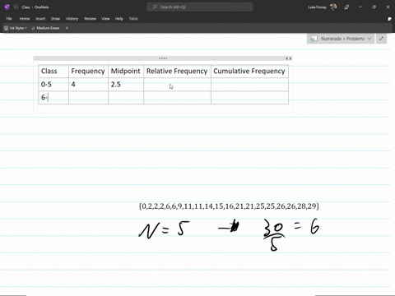The image size is (395, 296).
Task: Switch to the Draw tab
Action: [55, 19]
